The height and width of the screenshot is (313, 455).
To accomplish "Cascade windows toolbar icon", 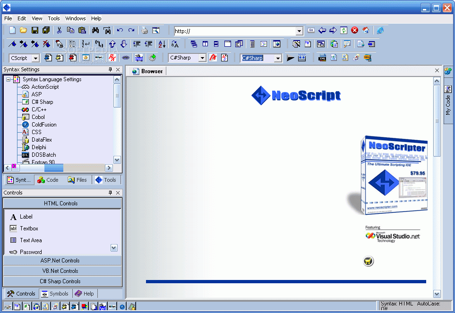I will 194,44.
